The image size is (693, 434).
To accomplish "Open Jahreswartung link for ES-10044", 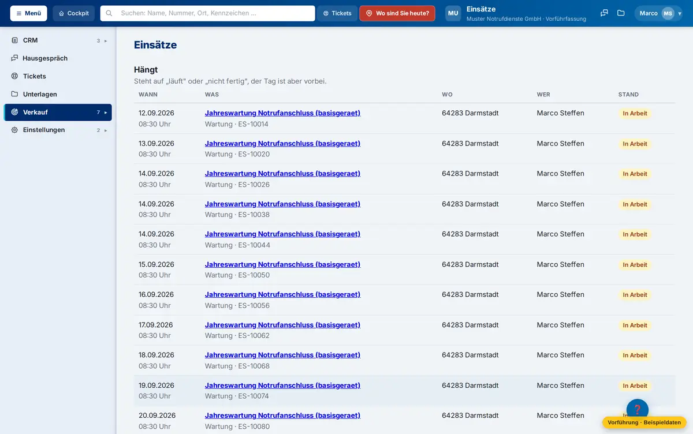I will (x=282, y=234).
